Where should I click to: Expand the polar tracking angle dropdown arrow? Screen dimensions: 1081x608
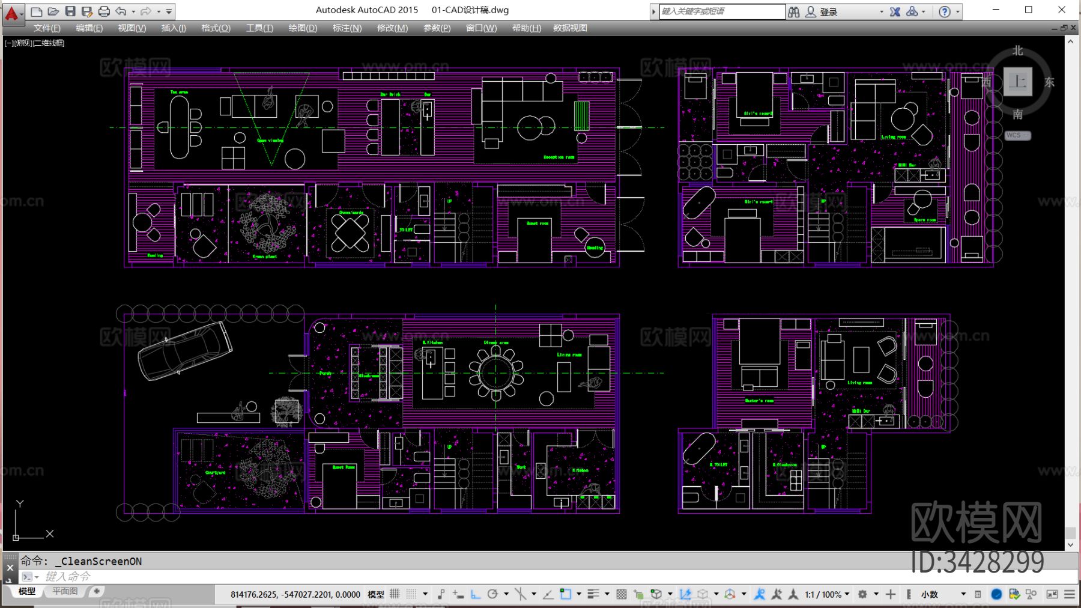tap(506, 594)
